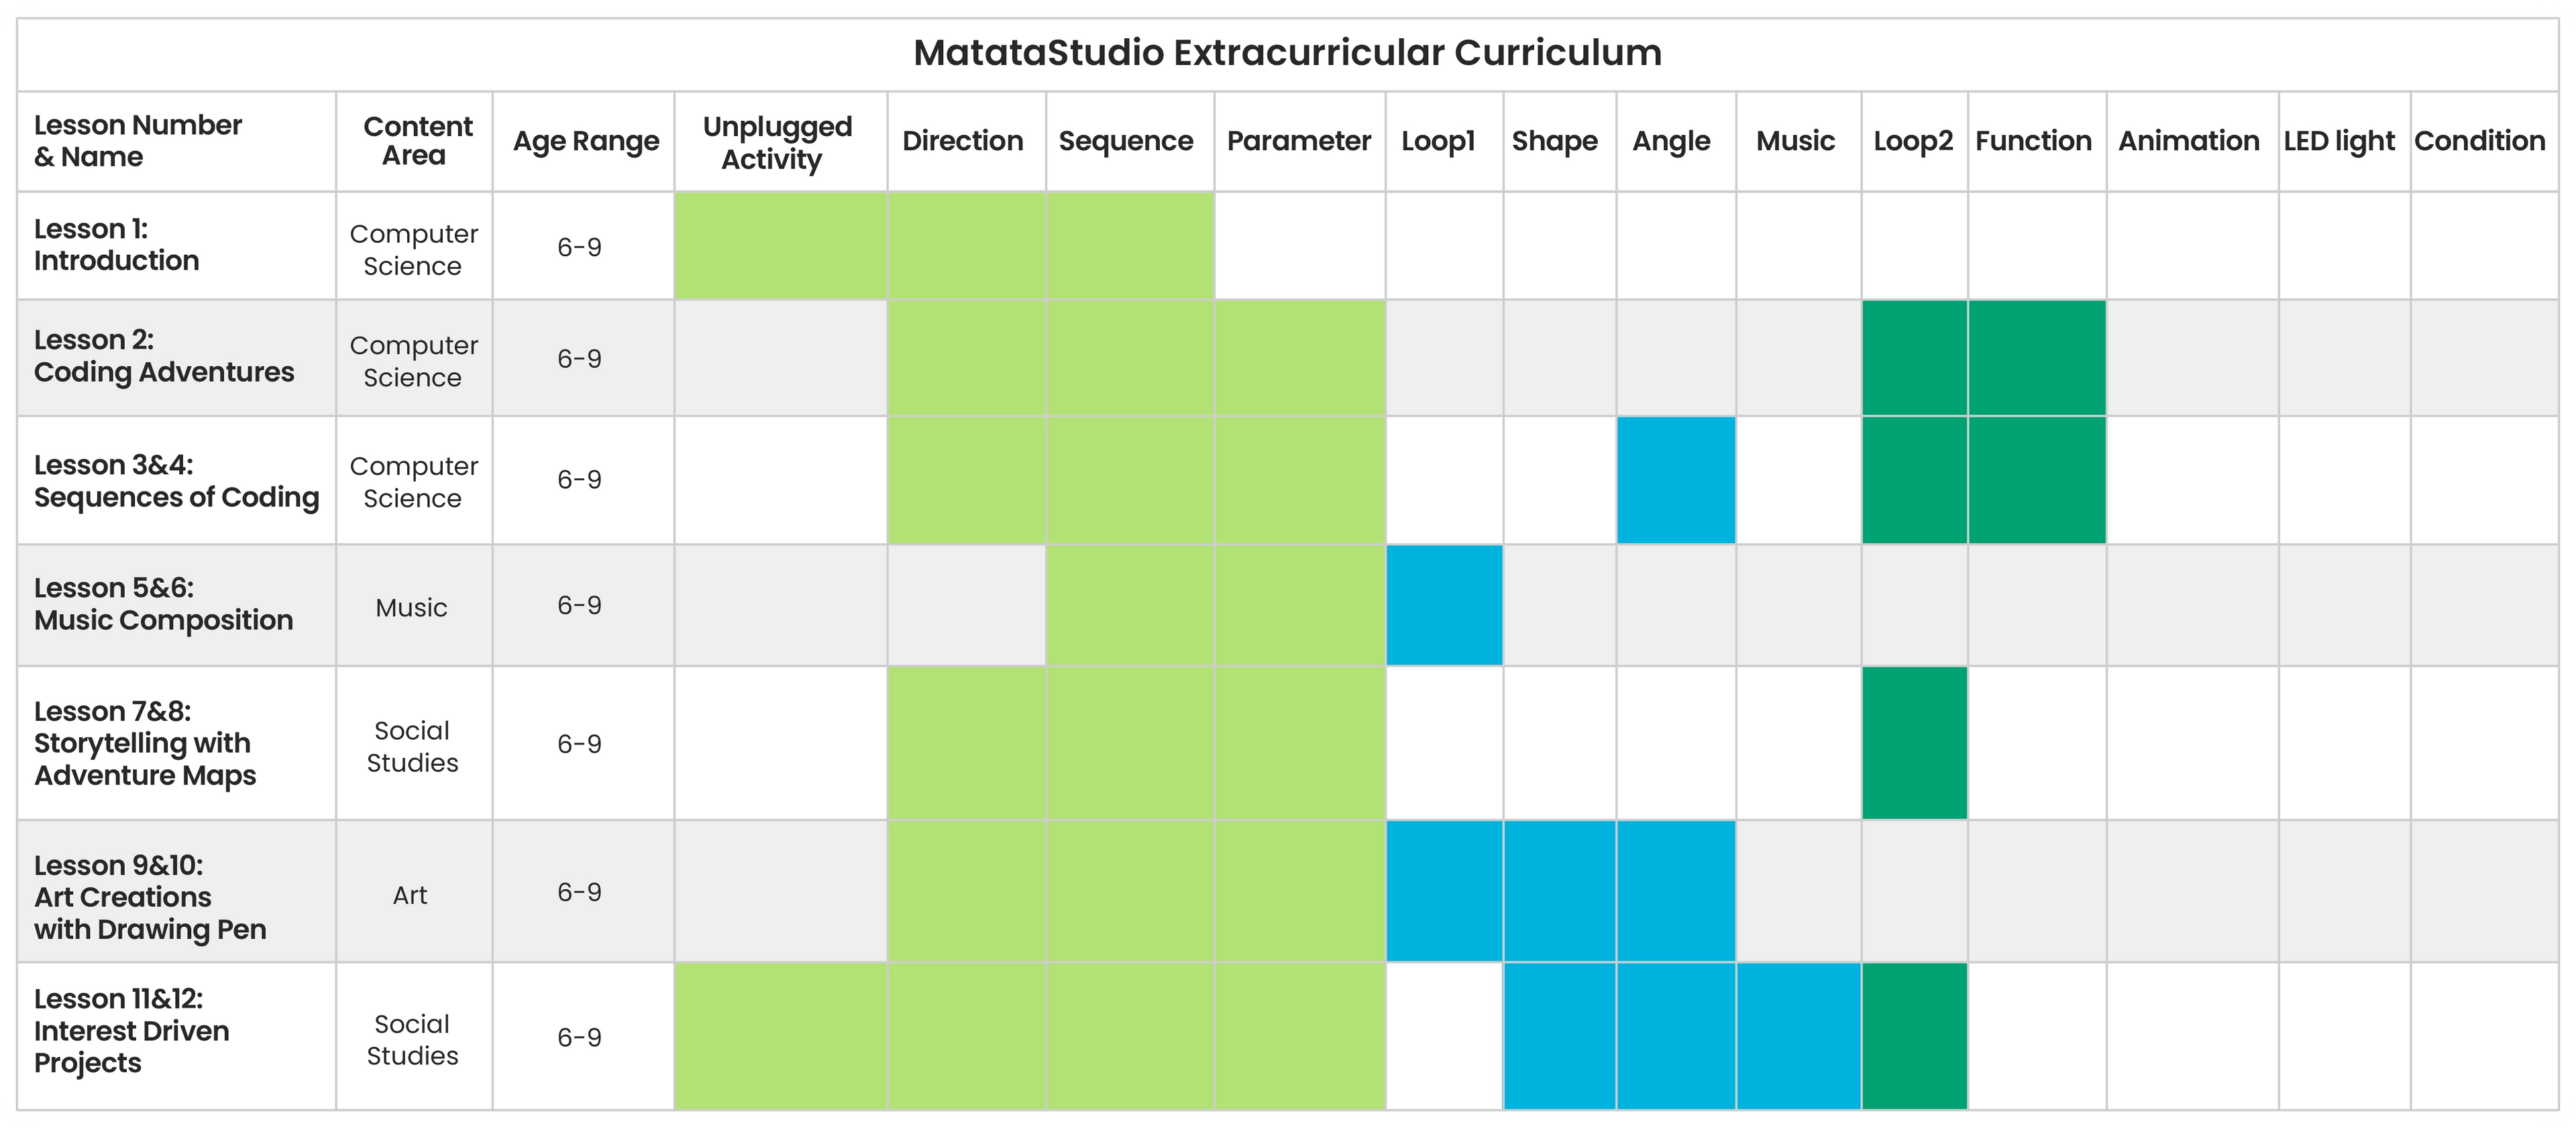
Task: Open Lesson 5&6: Music Composition row label
Action: pyautogui.click(x=163, y=604)
